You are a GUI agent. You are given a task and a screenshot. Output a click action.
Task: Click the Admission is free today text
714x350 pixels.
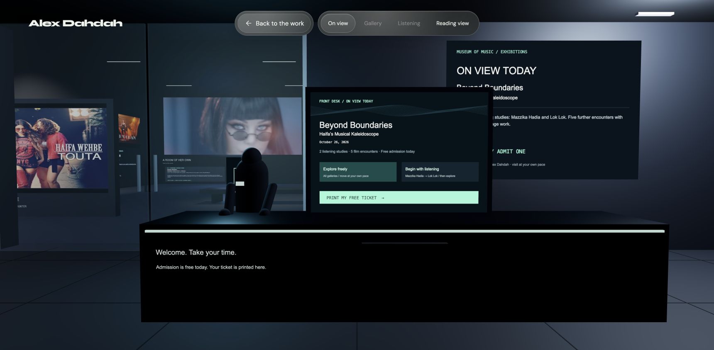click(211, 267)
